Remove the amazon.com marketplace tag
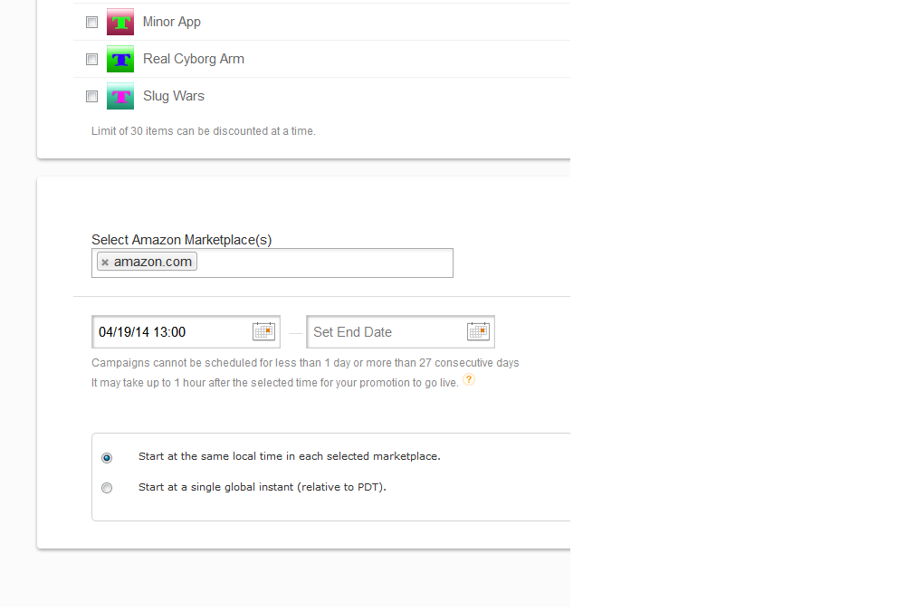This screenshot has height=611, width=898. tap(105, 263)
